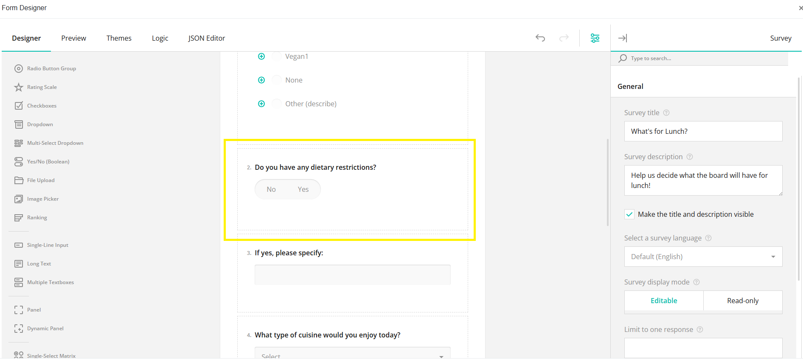Click the plus icon beside Vegan1

261,56
